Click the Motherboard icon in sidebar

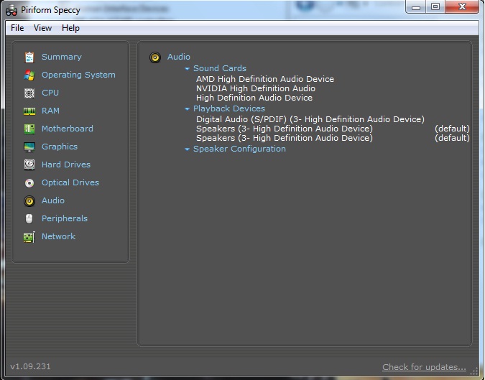point(29,129)
